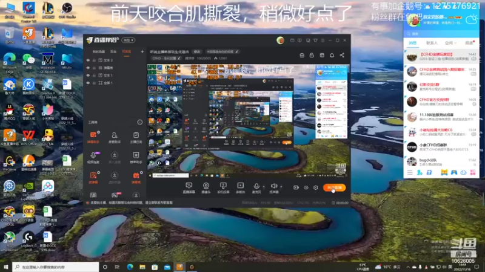Open 小象CFHD招募群 chat in QQ
This screenshot has height=272, width=485.
[x=441, y=147]
